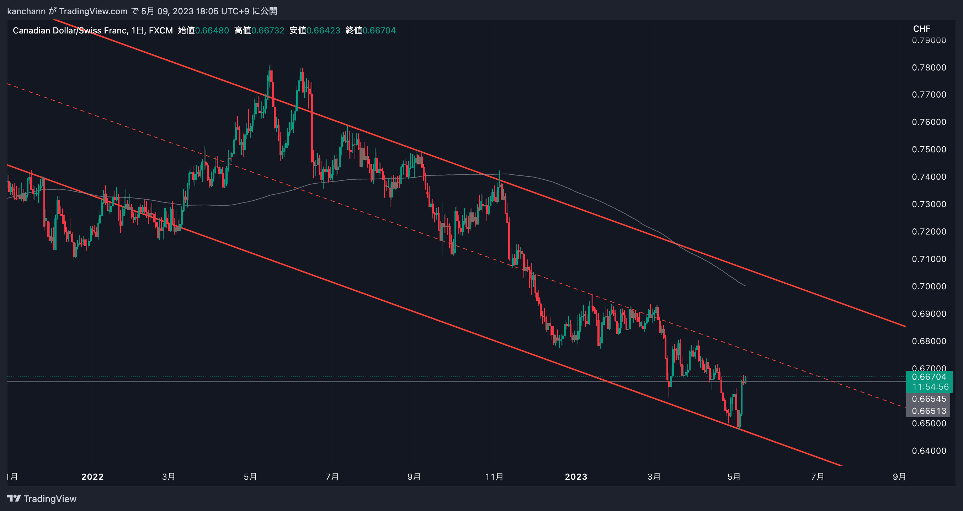Click the countdown timer 11:54:56
Image resolution: width=963 pixels, height=511 pixels.
[x=930, y=387]
